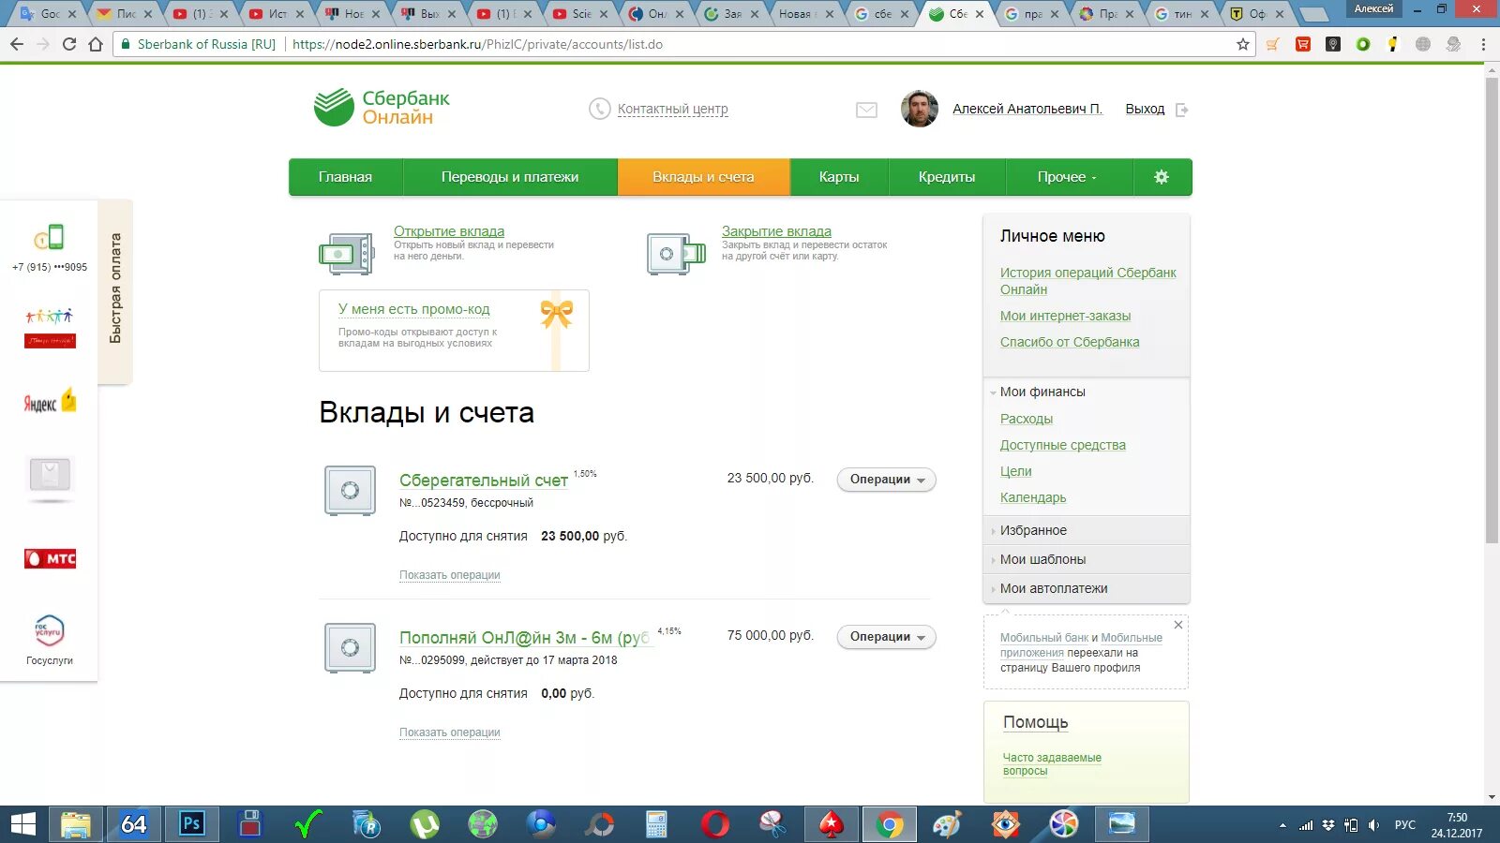Open the Windows Start menu
The width and height of the screenshot is (1500, 843).
(x=22, y=824)
